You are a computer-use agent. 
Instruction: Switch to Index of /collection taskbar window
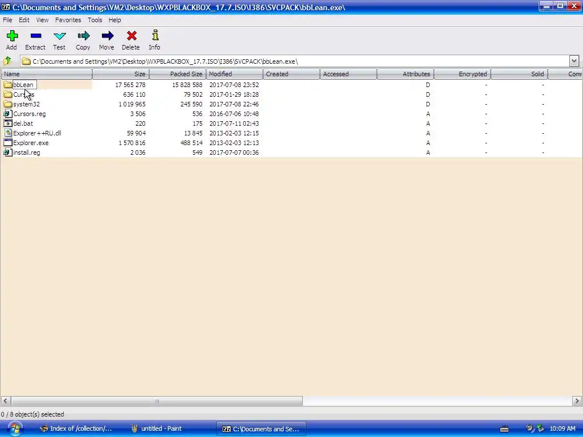click(76, 429)
